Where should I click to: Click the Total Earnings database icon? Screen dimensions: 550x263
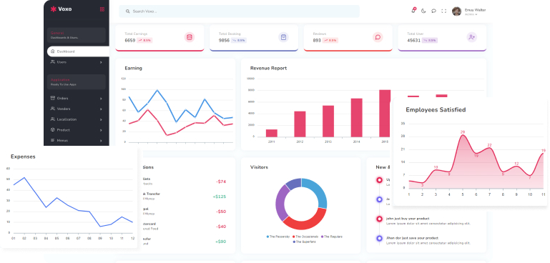[190, 37]
